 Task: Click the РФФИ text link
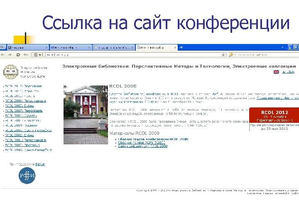pyautogui.click(x=40, y=164)
